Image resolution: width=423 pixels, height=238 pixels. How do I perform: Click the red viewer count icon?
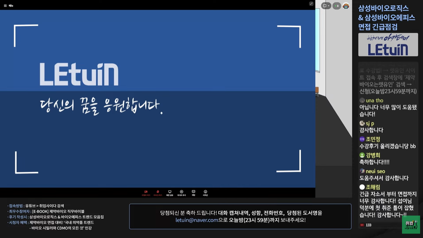tap(362, 225)
